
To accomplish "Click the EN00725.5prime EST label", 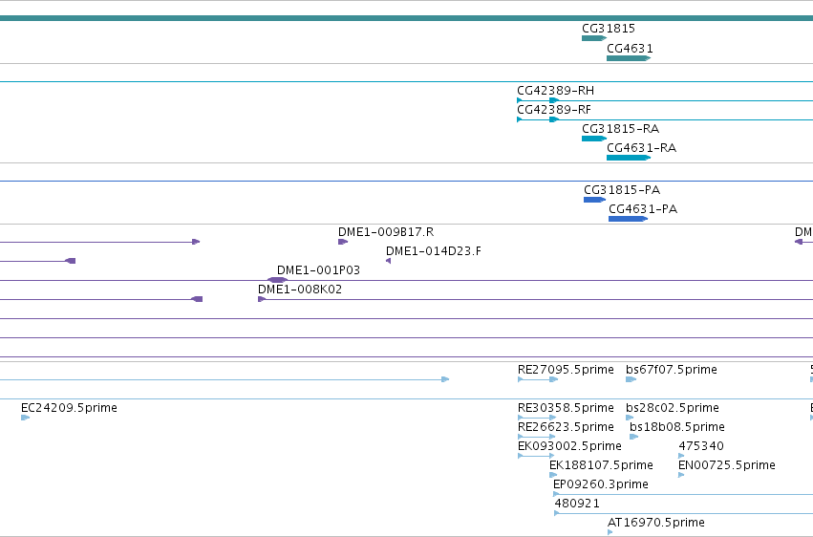I will 727,465.
